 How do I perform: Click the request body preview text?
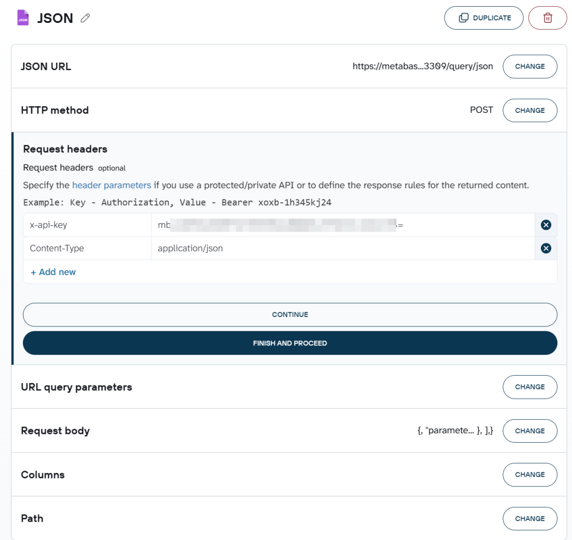point(455,430)
